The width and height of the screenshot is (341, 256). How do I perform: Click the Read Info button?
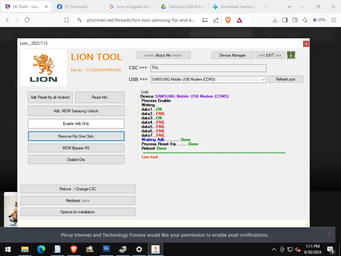click(100, 97)
